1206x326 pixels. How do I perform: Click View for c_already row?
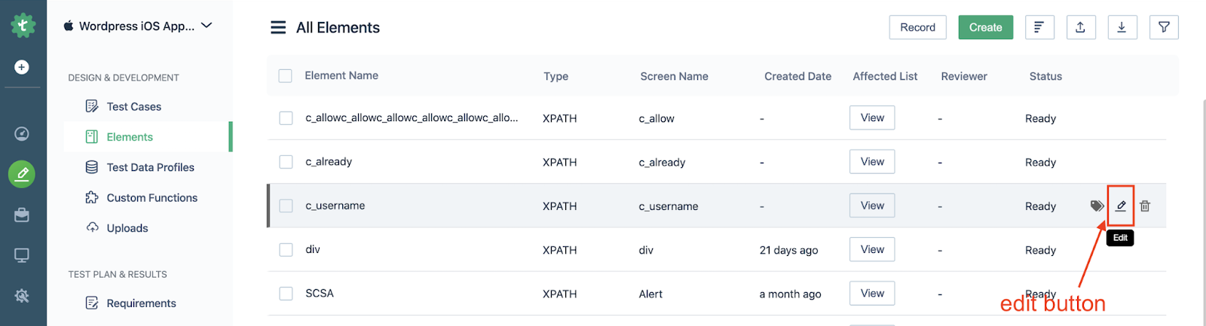click(872, 161)
